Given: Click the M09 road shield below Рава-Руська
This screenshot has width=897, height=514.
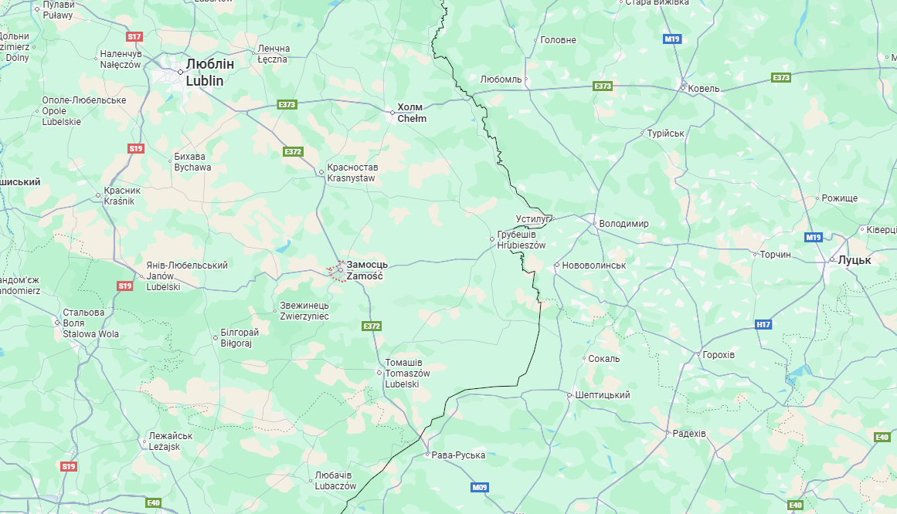Looking at the screenshot, I should click(479, 487).
